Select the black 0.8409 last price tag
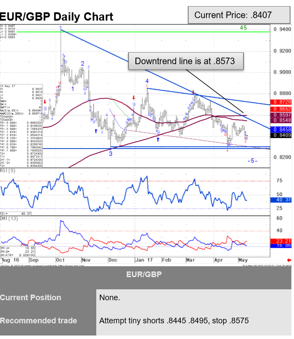Image resolution: width=294 pixels, height=339 pixels. click(x=280, y=135)
